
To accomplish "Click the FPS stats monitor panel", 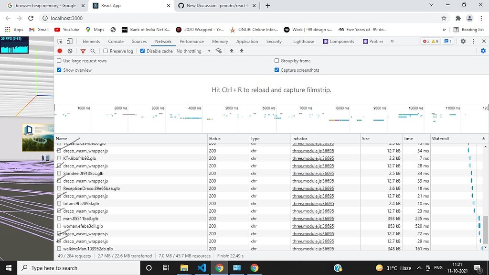I will 14,44.
